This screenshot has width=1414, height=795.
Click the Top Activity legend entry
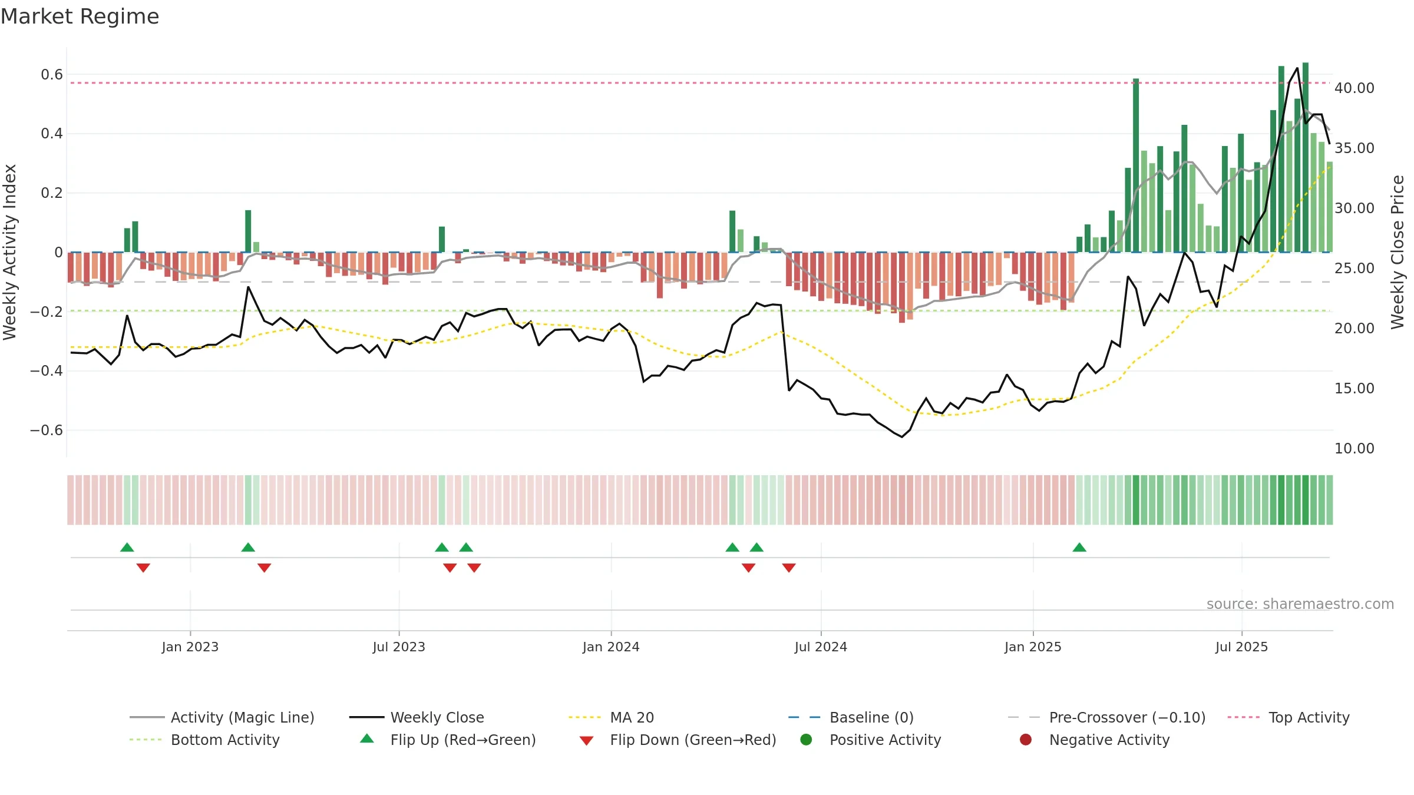click(x=1289, y=717)
